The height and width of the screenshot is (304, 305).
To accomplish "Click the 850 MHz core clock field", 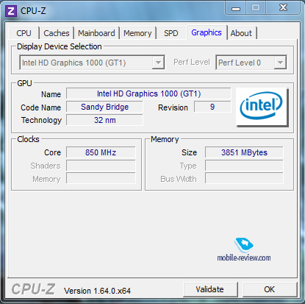I will 101,152.
